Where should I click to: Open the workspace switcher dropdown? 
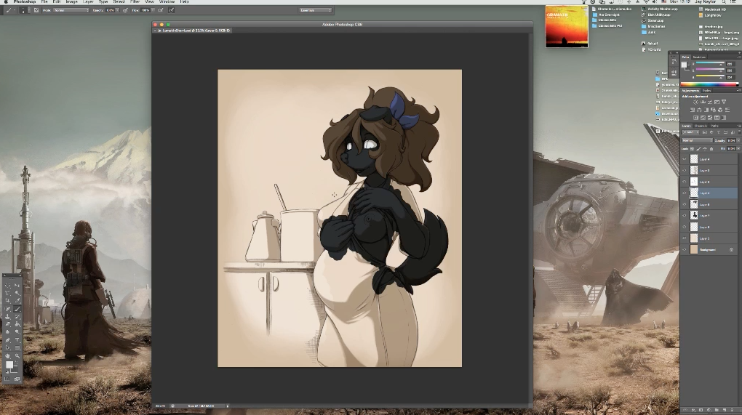[315, 10]
